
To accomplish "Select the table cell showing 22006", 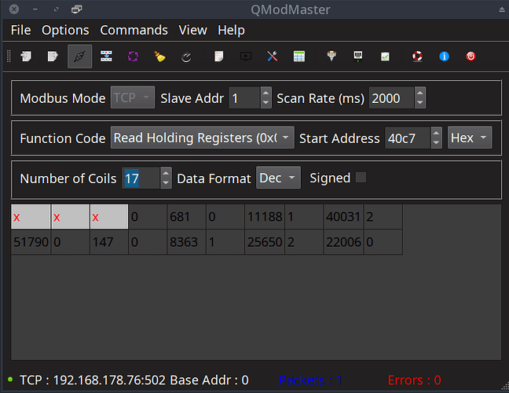I will [343, 242].
